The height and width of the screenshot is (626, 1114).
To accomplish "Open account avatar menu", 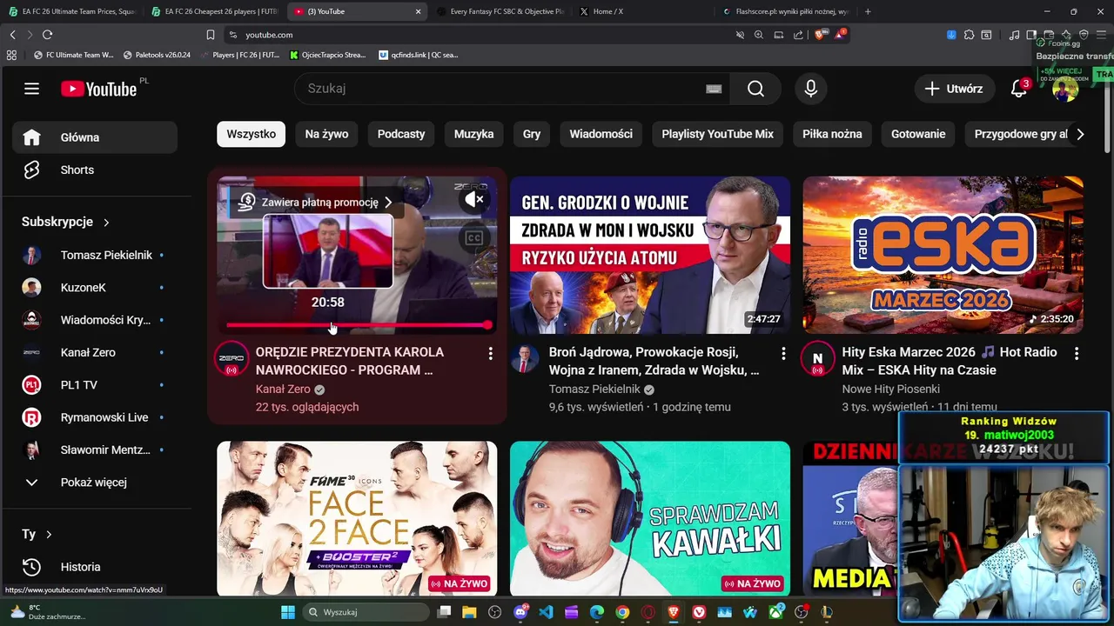I will 1065,89.
